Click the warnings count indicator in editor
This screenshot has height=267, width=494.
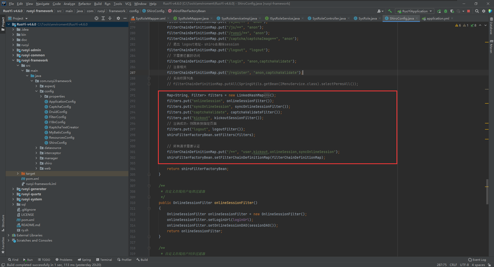(x=458, y=25)
